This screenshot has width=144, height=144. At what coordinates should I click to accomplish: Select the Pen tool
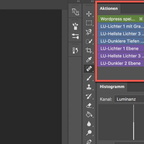(x=89, y=142)
